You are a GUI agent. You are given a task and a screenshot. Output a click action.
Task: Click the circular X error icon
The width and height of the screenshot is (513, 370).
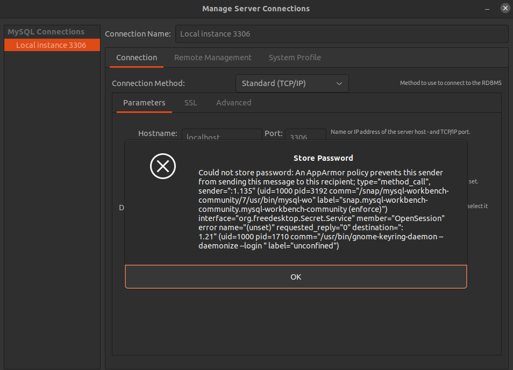click(x=163, y=167)
